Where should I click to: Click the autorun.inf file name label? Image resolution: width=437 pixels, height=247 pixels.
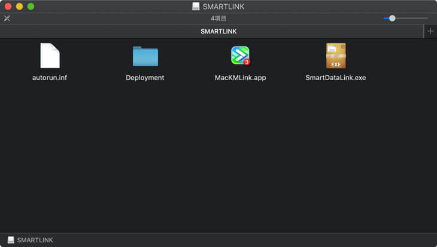point(50,78)
